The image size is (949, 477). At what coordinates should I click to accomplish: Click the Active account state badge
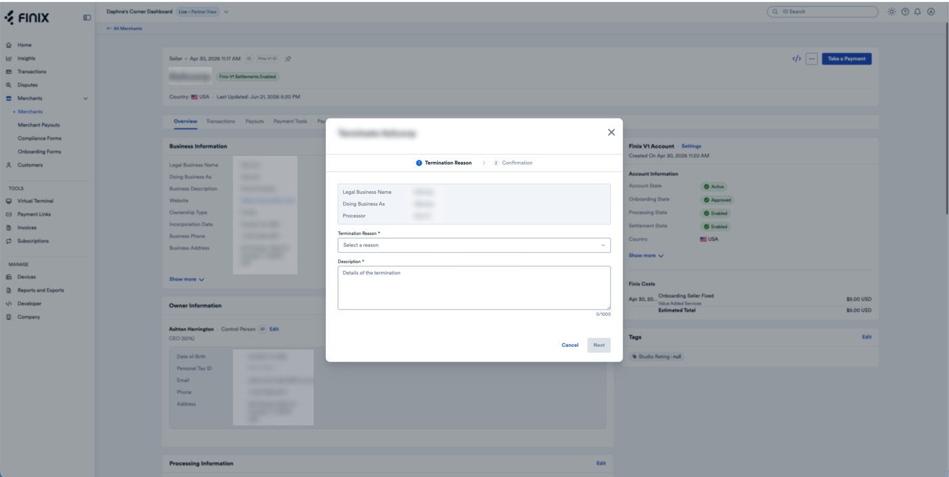pos(714,186)
